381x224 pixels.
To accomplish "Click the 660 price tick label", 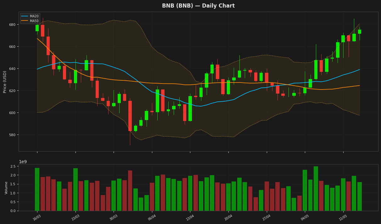I will pyautogui.click(x=12, y=47).
